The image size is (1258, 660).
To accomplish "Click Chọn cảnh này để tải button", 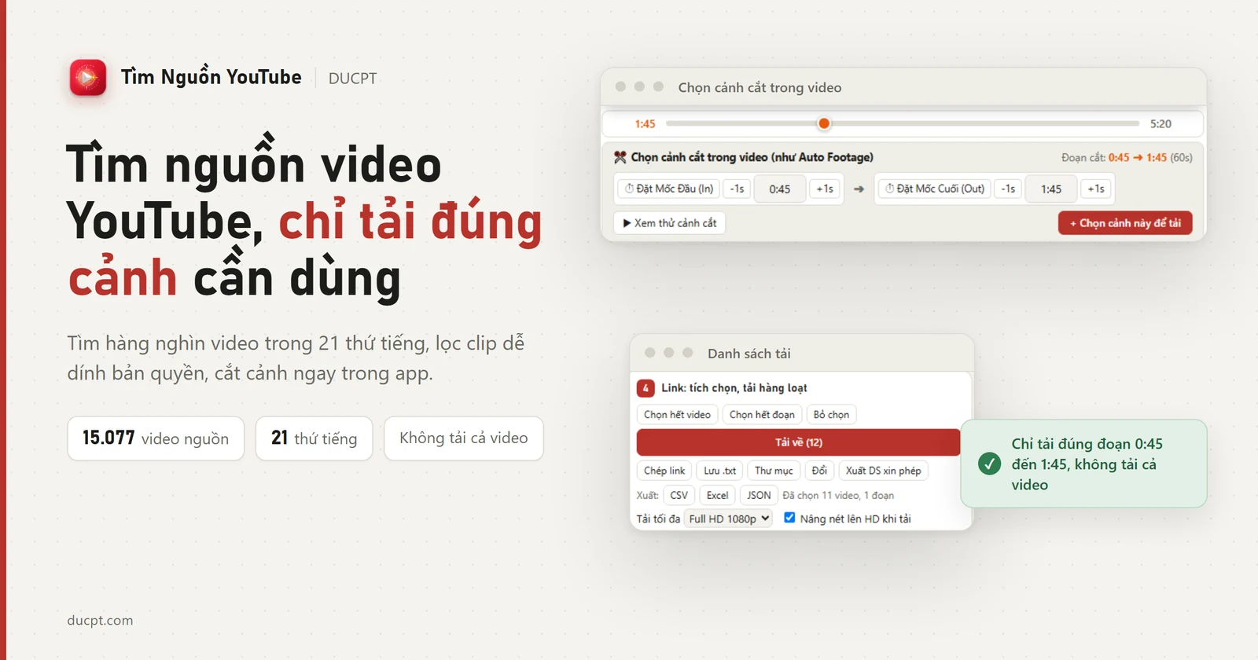I will (x=1125, y=223).
